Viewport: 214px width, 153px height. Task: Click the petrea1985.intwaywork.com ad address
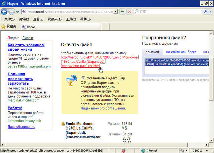click(29, 66)
